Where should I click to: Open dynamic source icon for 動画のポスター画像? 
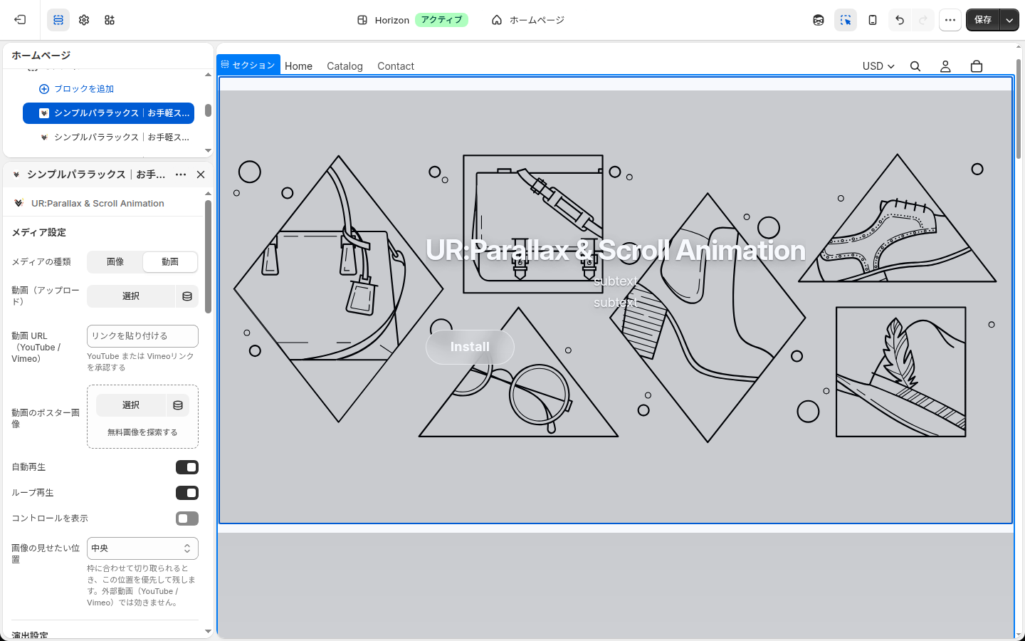pyautogui.click(x=178, y=405)
